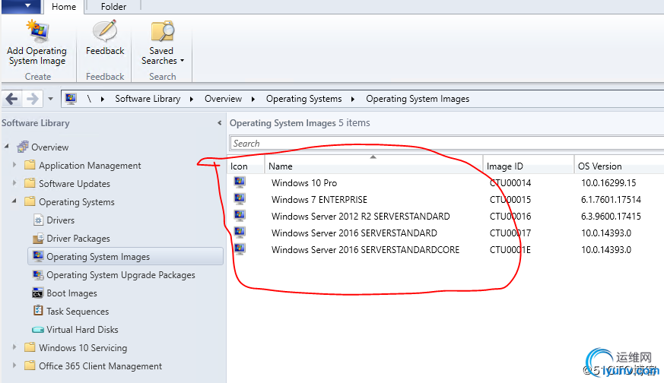664x383 pixels.
Task: Sort by the OS Version column header
Action: pyautogui.click(x=619, y=166)
